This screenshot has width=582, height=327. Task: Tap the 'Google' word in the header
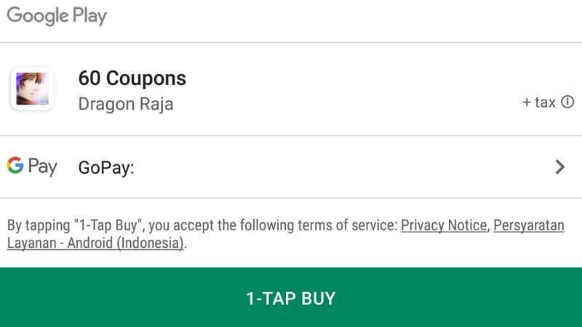click(x=38, y=16)
